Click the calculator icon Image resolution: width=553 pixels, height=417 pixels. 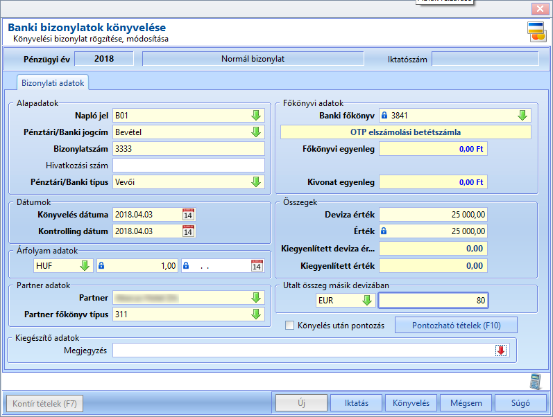pyautogui.click(x=536, y=382)
